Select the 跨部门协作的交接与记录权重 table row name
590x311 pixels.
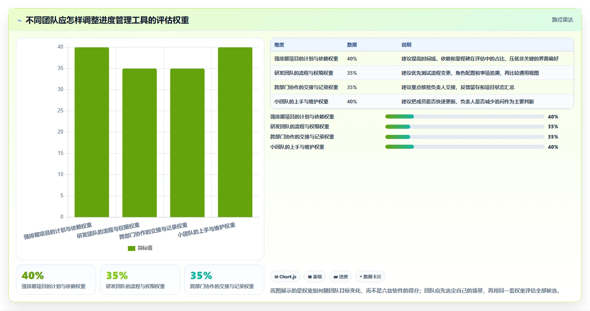point(306,87)
